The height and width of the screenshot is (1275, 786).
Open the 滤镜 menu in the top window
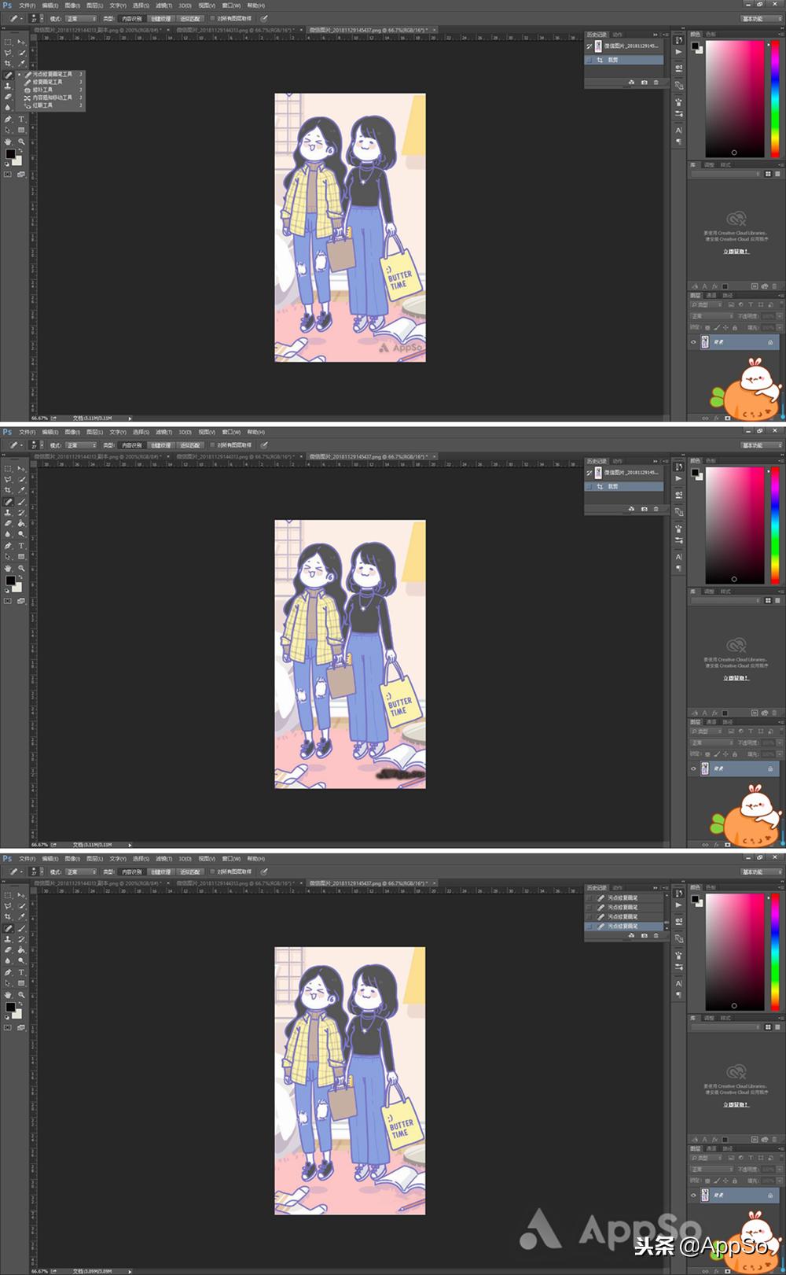[x=163, y=6]
